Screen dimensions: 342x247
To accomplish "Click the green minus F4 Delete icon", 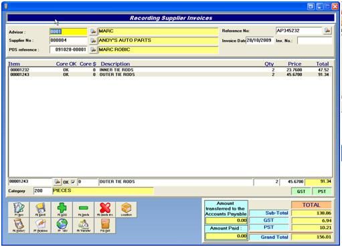I will click(84, 210).
